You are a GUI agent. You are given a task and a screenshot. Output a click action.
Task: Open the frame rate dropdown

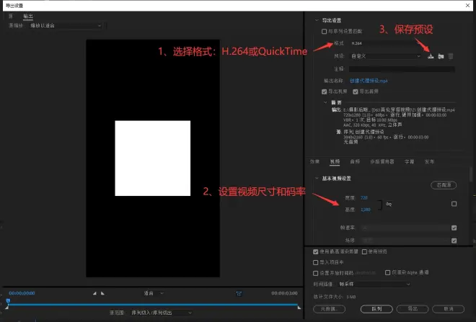[405, 228]
